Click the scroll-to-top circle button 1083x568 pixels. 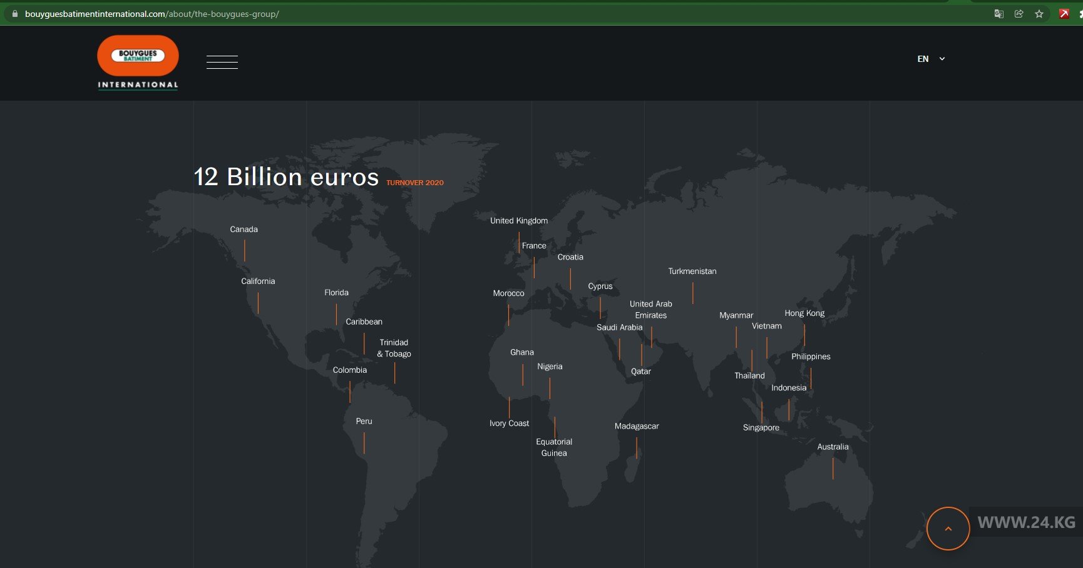pyautogui.click(x=948, y=529)
